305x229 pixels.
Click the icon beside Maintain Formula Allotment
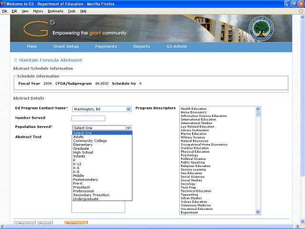coord(16,60)
